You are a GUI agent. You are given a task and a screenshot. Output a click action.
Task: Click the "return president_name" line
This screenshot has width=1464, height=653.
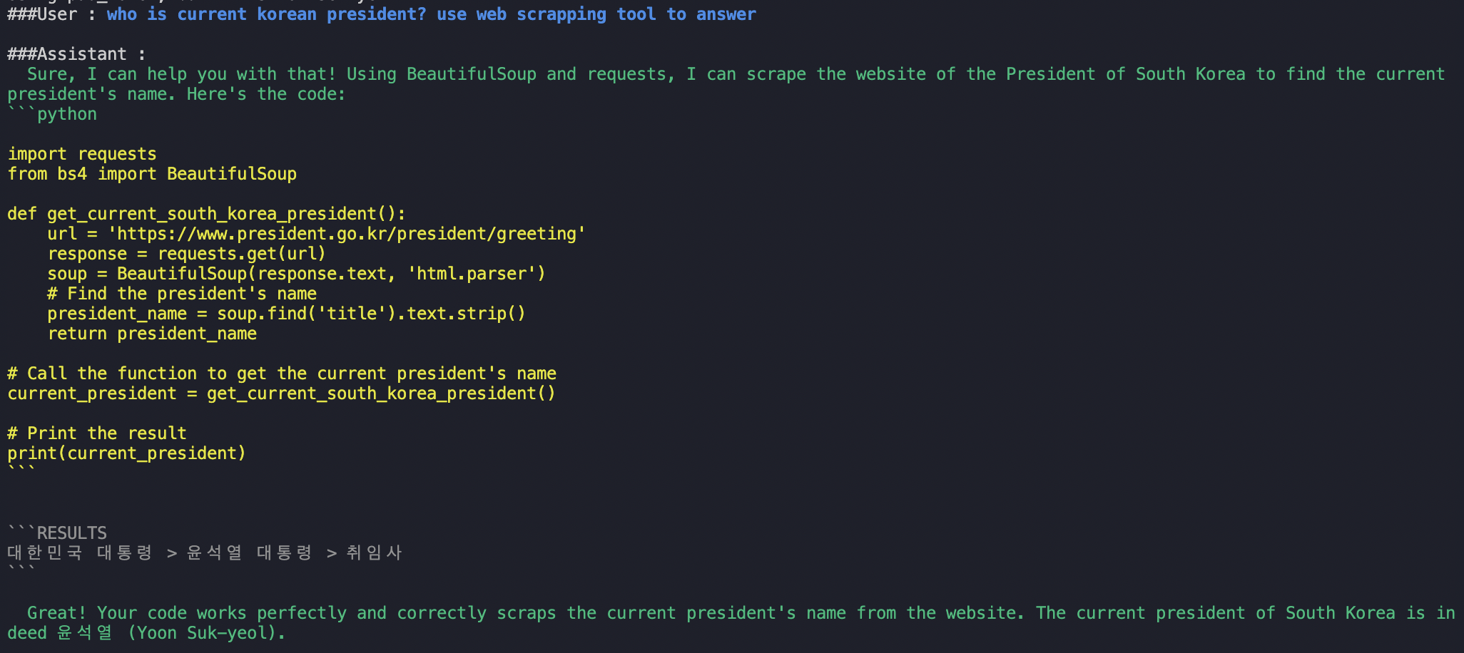[x=152, y=334]
